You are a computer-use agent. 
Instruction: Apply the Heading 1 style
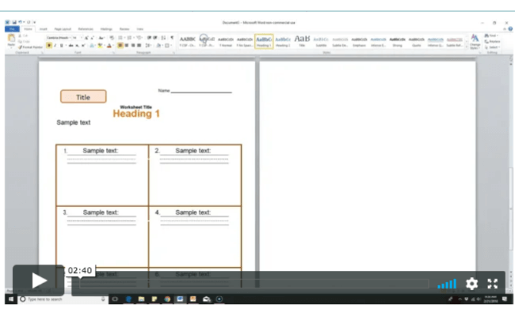tap(264, 42)
